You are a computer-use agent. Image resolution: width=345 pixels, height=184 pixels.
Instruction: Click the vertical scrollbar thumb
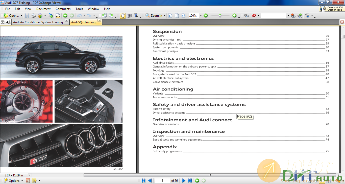point(343,36)
